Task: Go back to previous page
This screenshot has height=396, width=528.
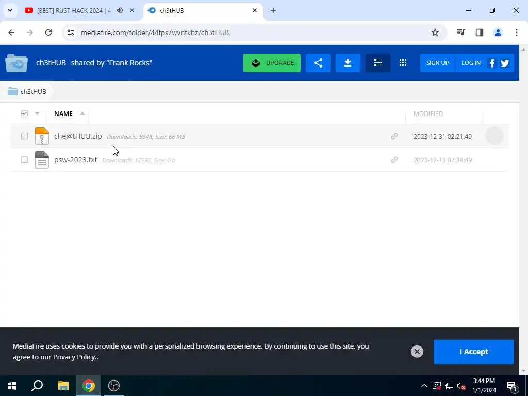Action: click(x=11, y=32)
